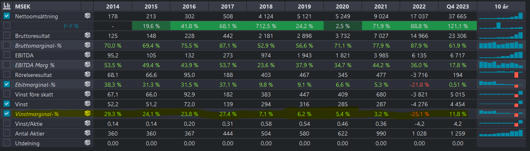Click the stack icon for Bruttoresultat
530x151 pixels.
pos(87,36)
